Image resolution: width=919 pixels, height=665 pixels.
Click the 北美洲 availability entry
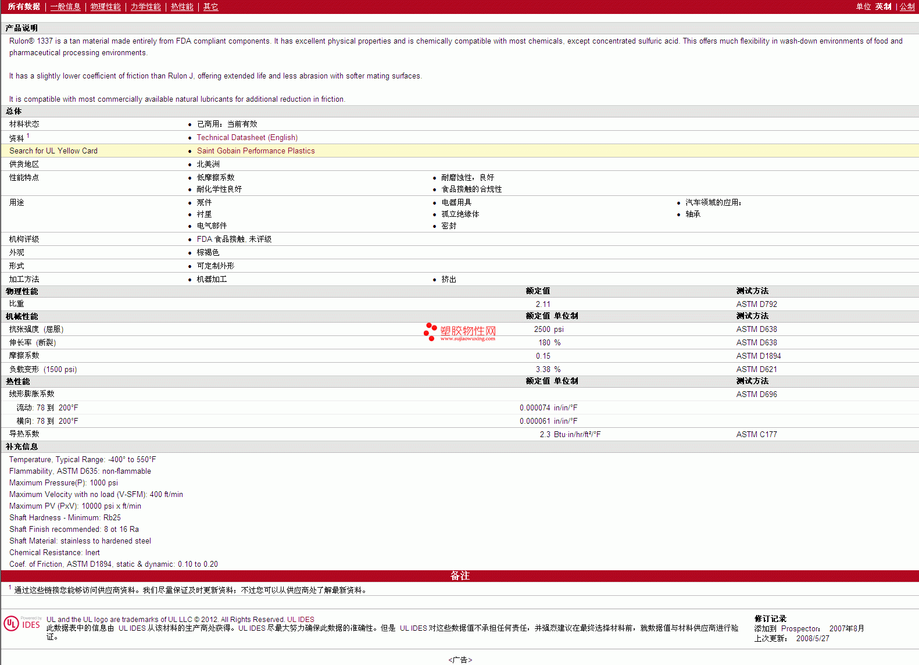208,165
